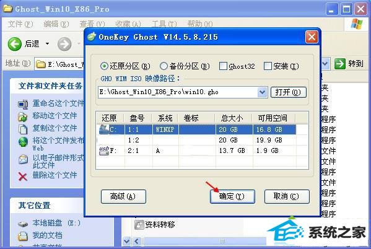The height and width of the screenshot is (249, 371).
Task: Open 高级 (A) advanced options
Action: (x=123, y=196)
